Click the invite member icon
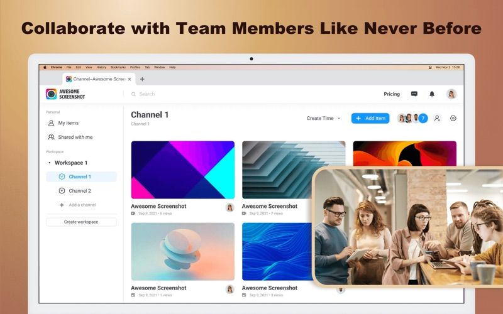 pyautogui.click(x=437, y=118)
